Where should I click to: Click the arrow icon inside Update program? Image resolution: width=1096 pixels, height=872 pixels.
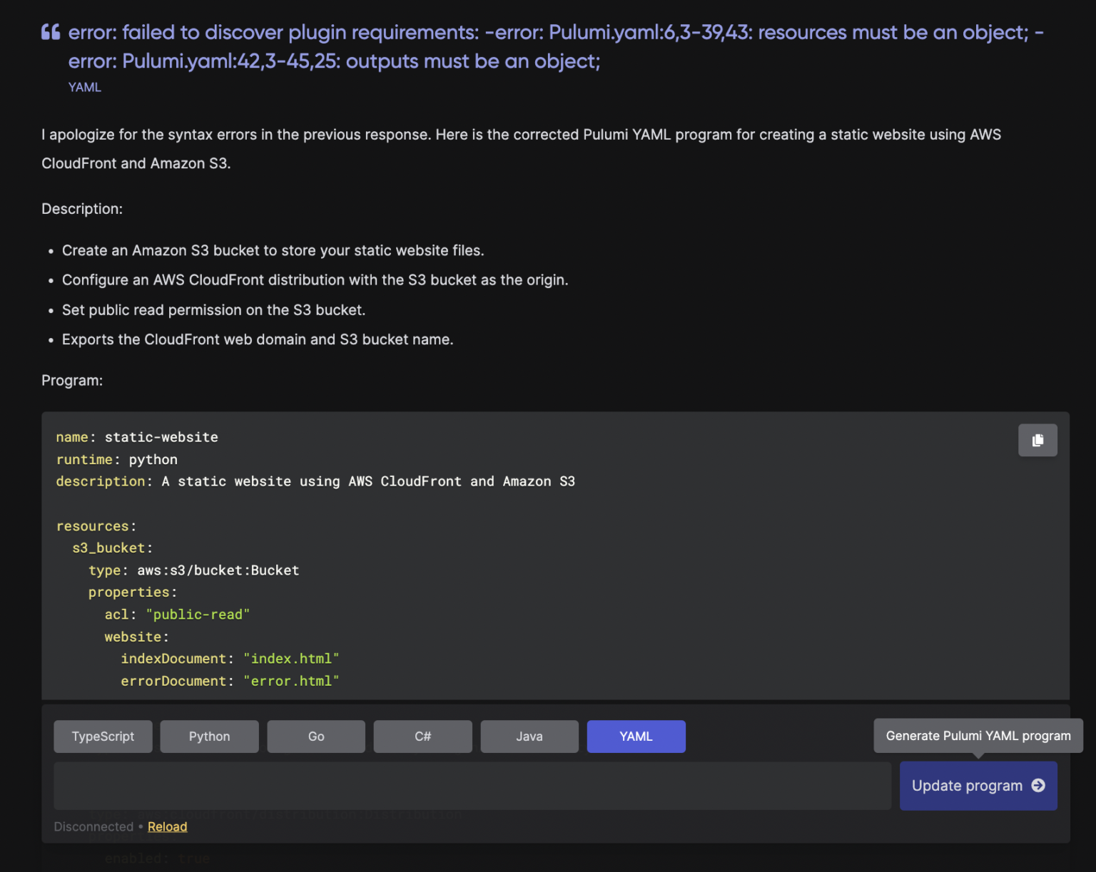coord(1038,786)
